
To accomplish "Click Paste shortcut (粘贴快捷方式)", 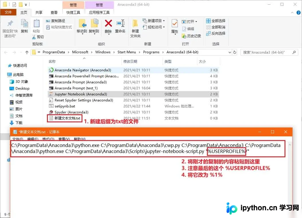I will coord(59,27).
